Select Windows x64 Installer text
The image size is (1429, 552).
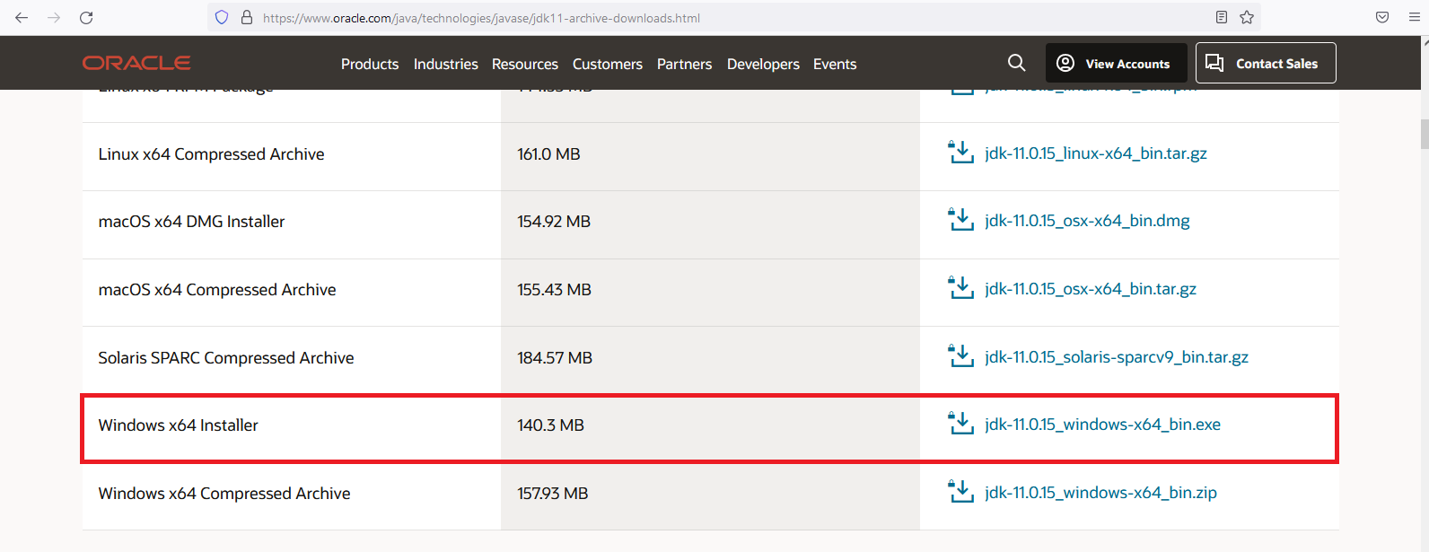pos(178,425)
